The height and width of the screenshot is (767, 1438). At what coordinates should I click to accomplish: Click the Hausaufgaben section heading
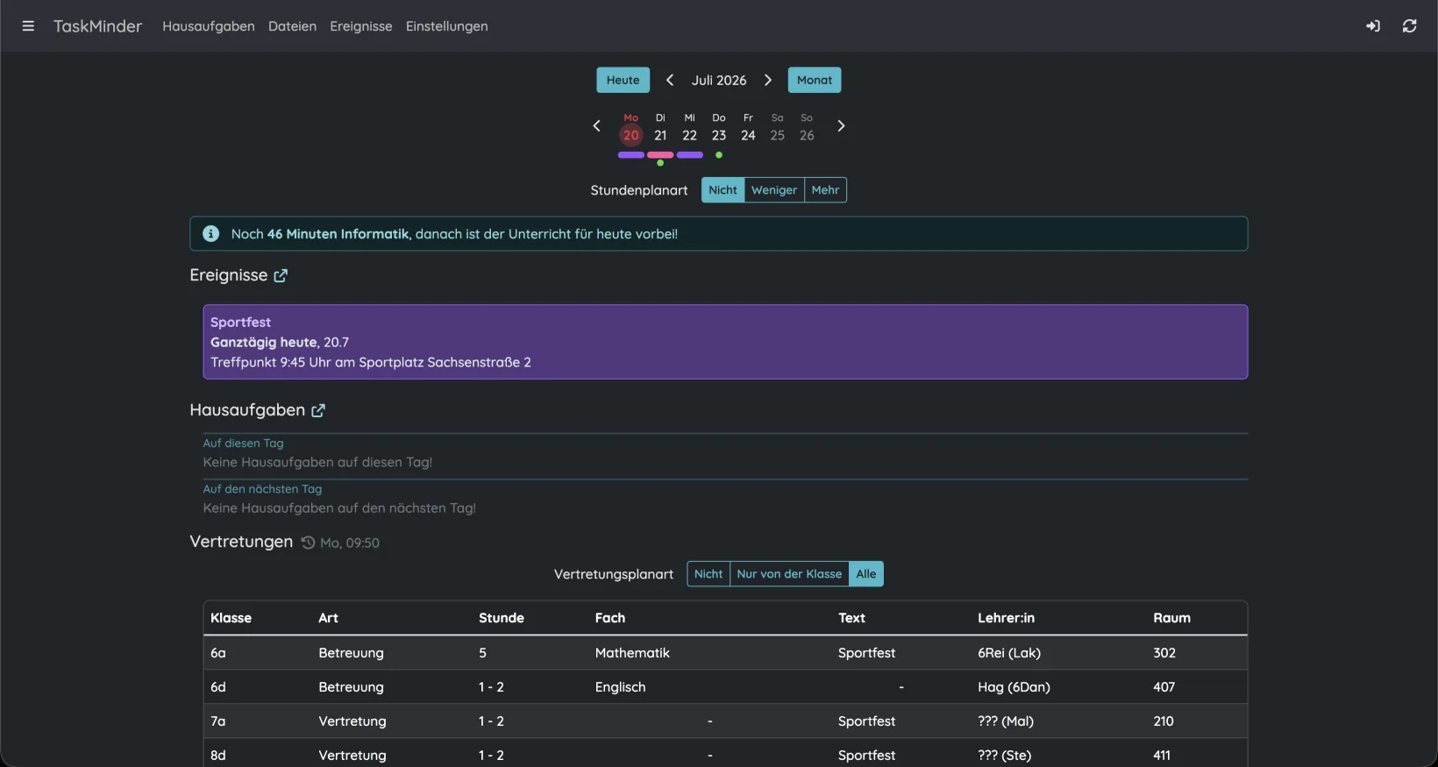(247, 410)
